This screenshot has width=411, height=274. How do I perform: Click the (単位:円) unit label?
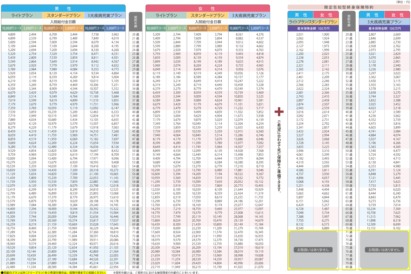pyautogui.click(x=403, y=2)
